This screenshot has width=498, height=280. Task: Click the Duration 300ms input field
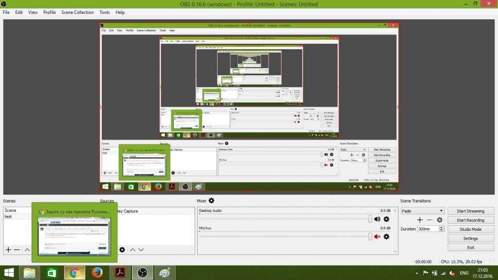pos(428,229)
